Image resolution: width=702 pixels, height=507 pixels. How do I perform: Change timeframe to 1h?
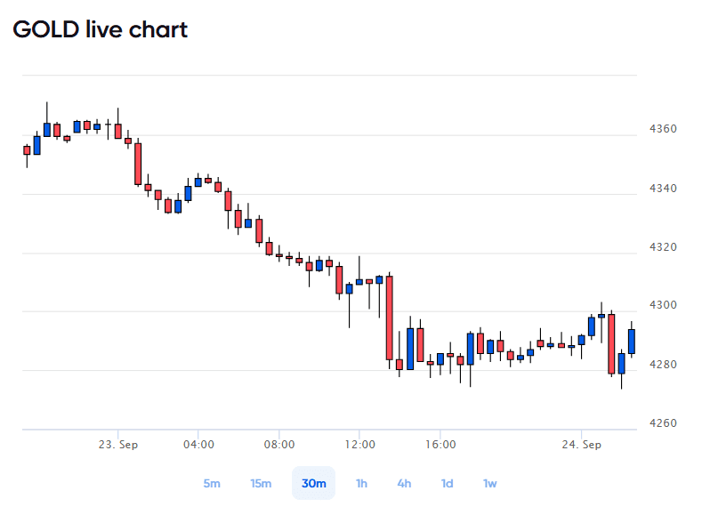361,483
